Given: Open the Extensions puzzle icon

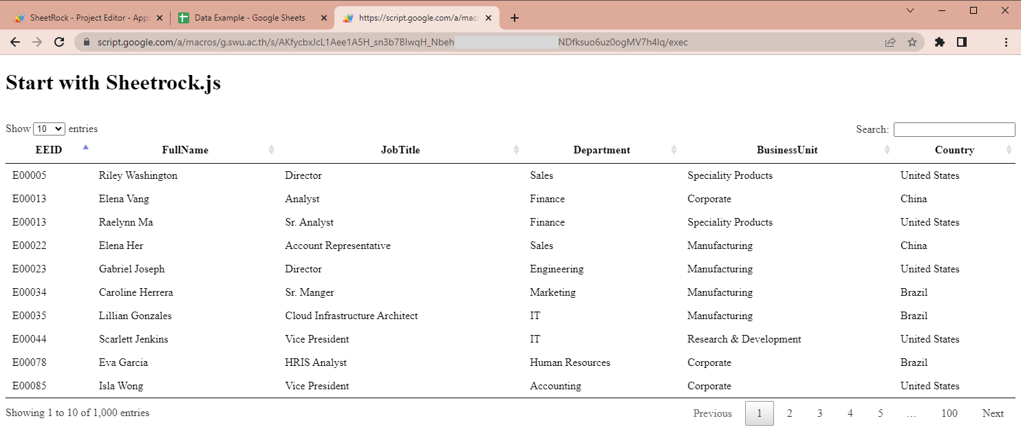Looking at the screenshot, I should click(940, 42).
